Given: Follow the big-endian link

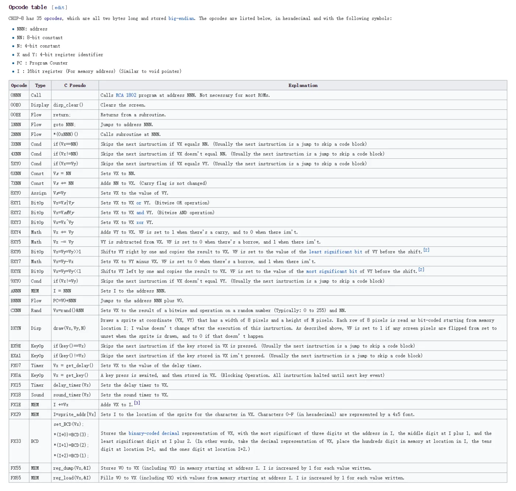Looking at the screenshot, I should pyautogui.click(x=181, y=18).
